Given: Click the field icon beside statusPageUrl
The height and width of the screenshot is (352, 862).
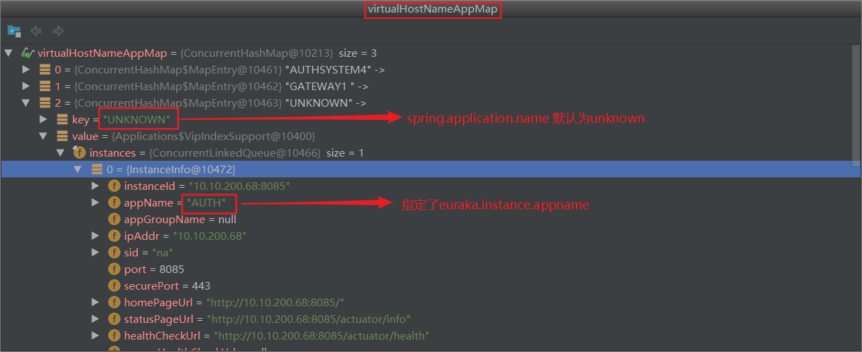Looking at the screenshot, I should click(114, 319).
